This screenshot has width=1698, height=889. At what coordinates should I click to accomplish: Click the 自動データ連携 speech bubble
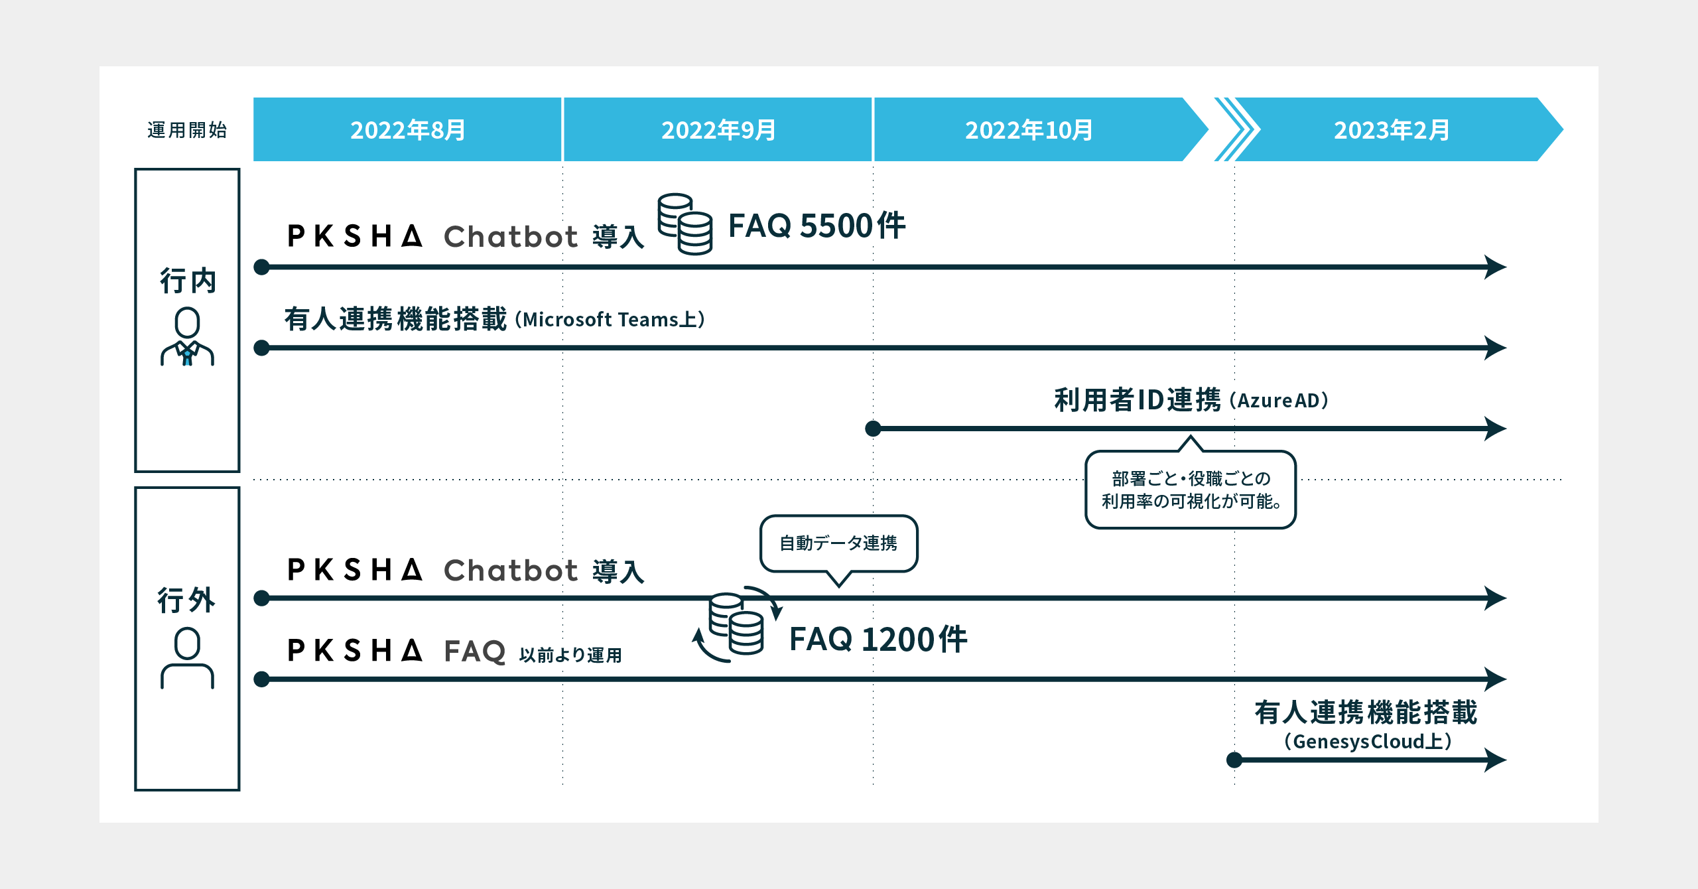838,543
